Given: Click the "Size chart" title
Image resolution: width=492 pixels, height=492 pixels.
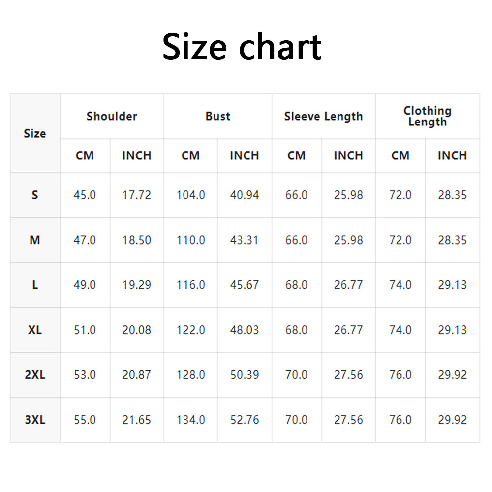Looking at the screenshot, I should [x=242, y=47].
